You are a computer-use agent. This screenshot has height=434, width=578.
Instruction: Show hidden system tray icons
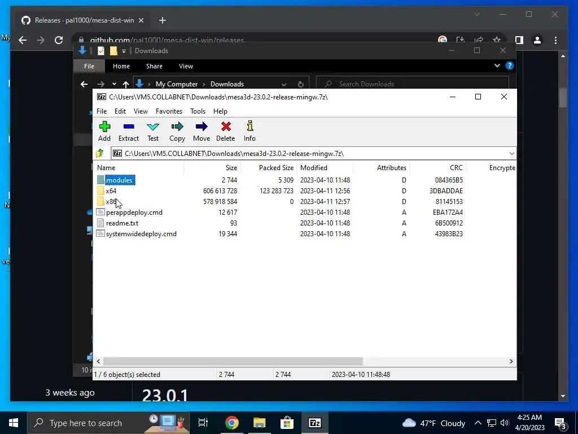pyautogui.click(x=478, y=423)
